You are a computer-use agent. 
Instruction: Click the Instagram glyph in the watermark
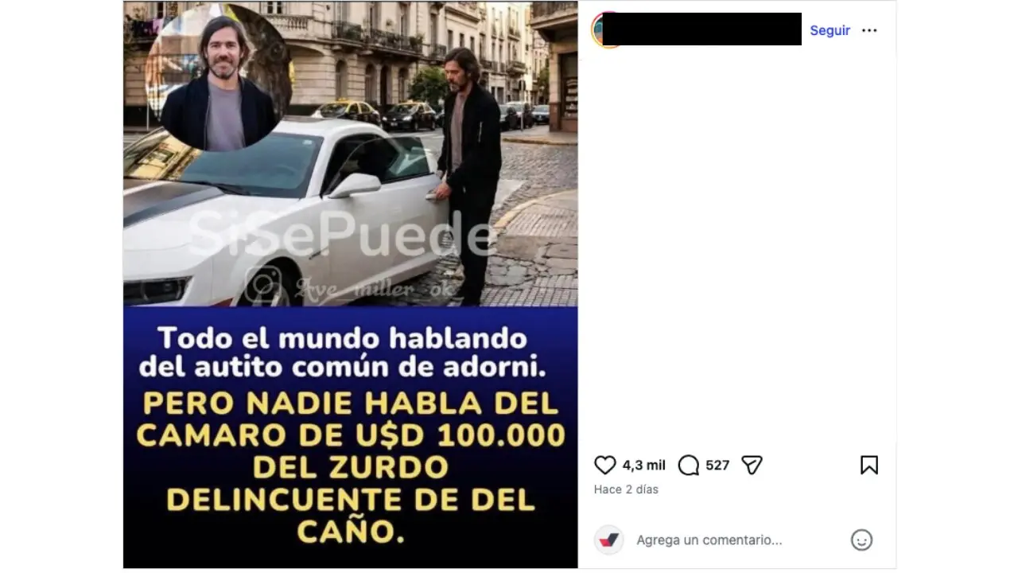coord(264,285)
